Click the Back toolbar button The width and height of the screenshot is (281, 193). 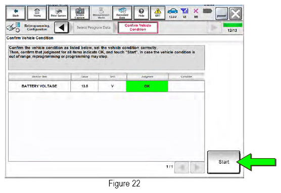click(16, 13)
